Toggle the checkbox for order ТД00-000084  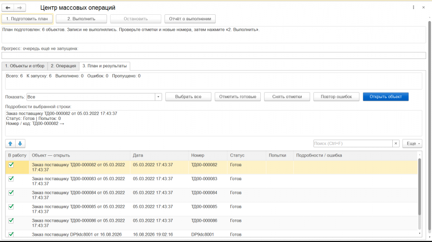point(11,192)
